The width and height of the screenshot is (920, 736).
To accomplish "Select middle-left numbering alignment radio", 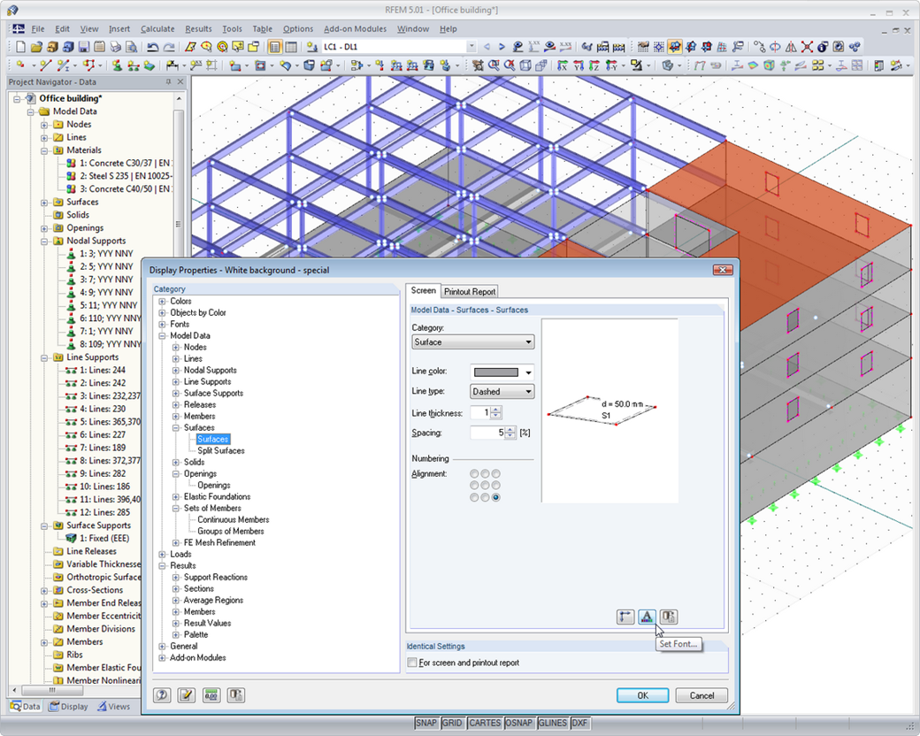I will click(474, 486).
